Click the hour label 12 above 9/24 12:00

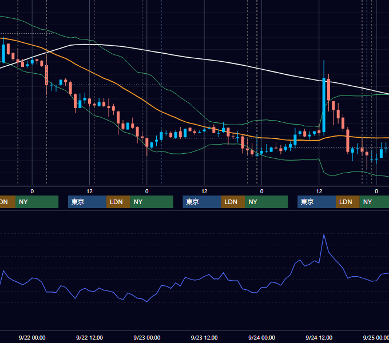319,192
